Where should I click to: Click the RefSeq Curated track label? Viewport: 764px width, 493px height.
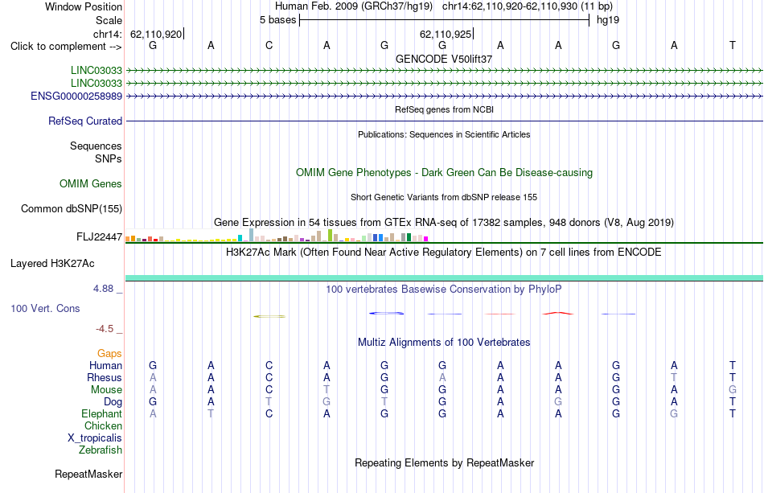pos(85,121)
